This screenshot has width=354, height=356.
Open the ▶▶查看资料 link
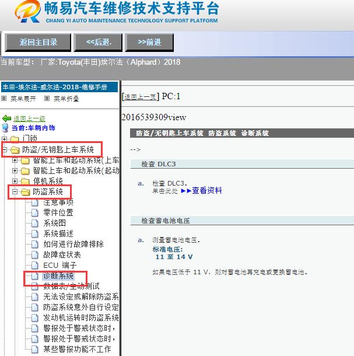click(x=201, y=190)
